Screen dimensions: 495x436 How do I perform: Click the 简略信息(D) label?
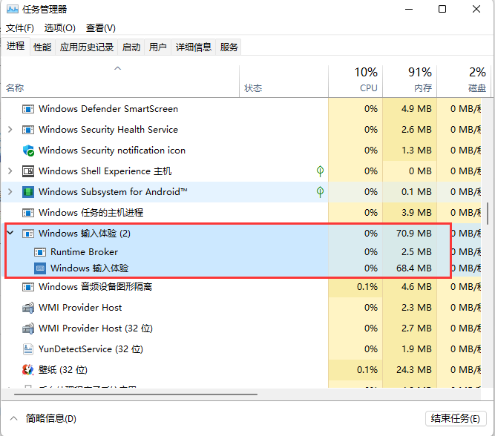coord(50,419)
